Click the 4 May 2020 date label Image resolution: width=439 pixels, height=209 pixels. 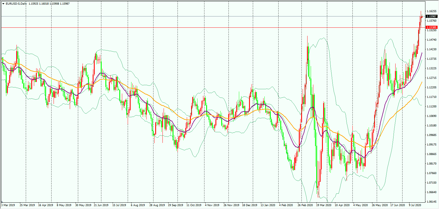[x=360, y=205]
